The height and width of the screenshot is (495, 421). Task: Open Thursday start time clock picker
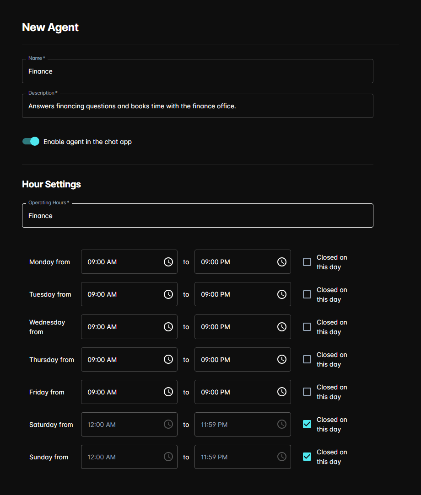pos(168,359)
